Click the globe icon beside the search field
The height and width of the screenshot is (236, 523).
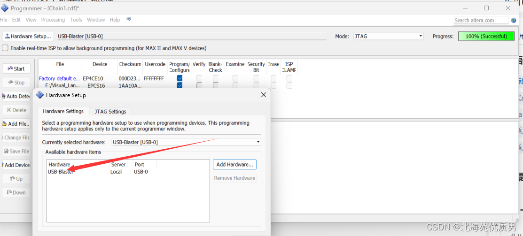pyautogui.click(x=514, y=20)
